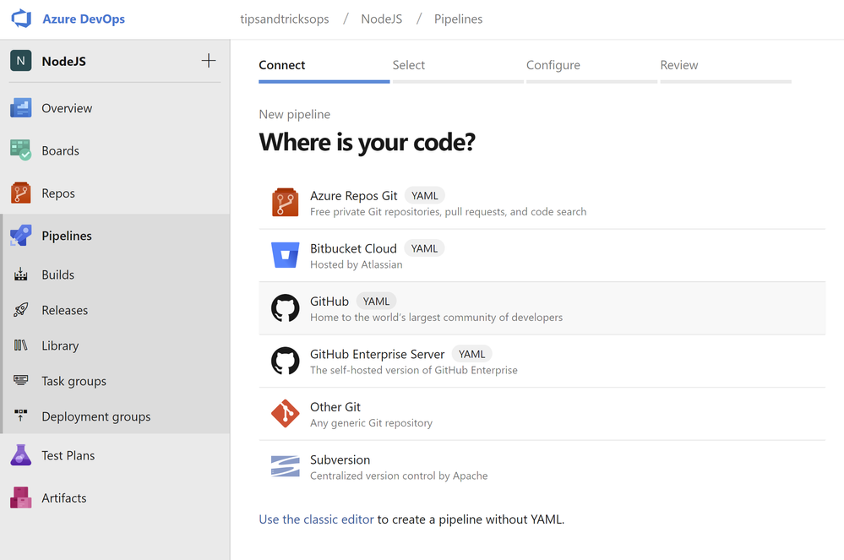Open Test Plans flask icon
844x560 pixels.
point(20,455)
